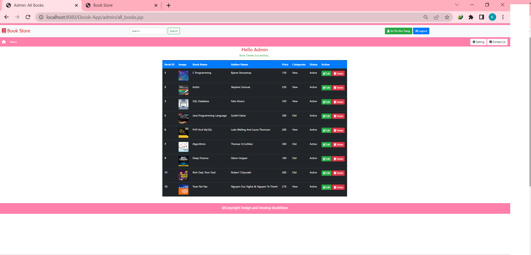Click the Home house icon
Image resolution: width=531 pixels, height=255 pixels.
click(x=4, y=42)
